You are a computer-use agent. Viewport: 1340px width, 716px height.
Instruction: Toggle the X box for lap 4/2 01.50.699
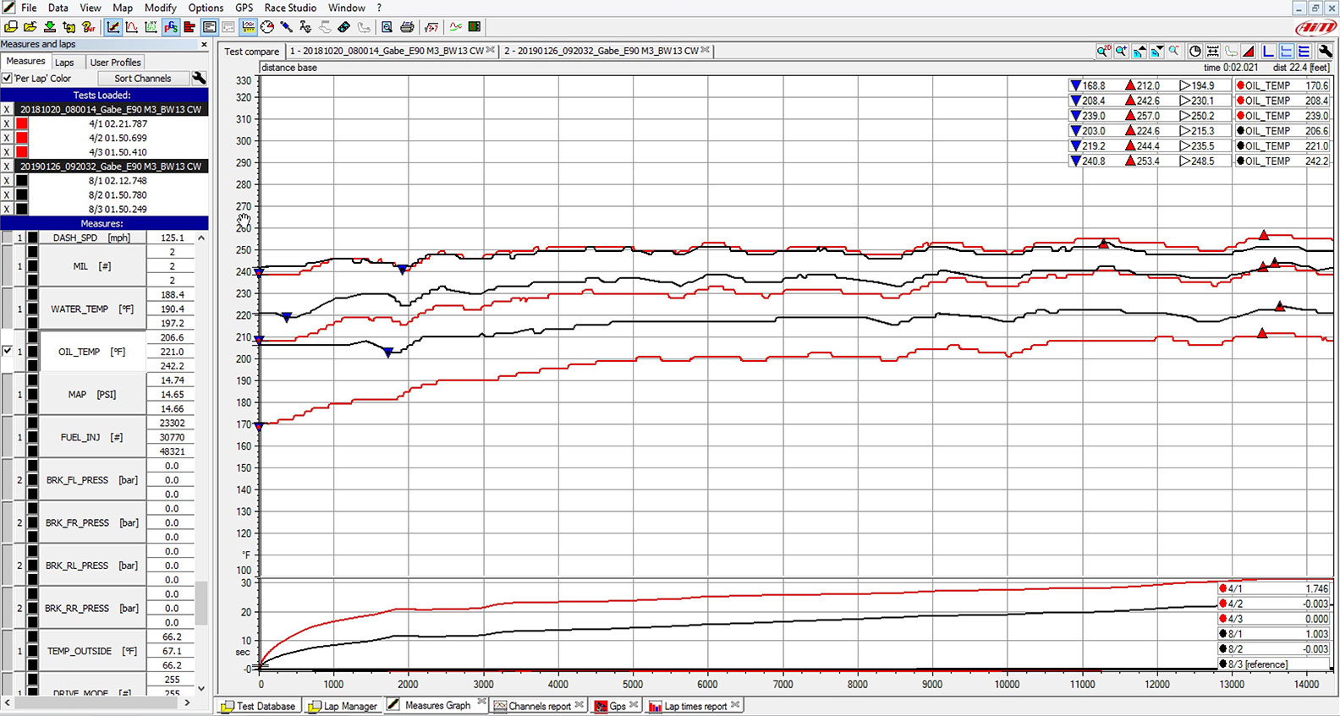point(7,138)
